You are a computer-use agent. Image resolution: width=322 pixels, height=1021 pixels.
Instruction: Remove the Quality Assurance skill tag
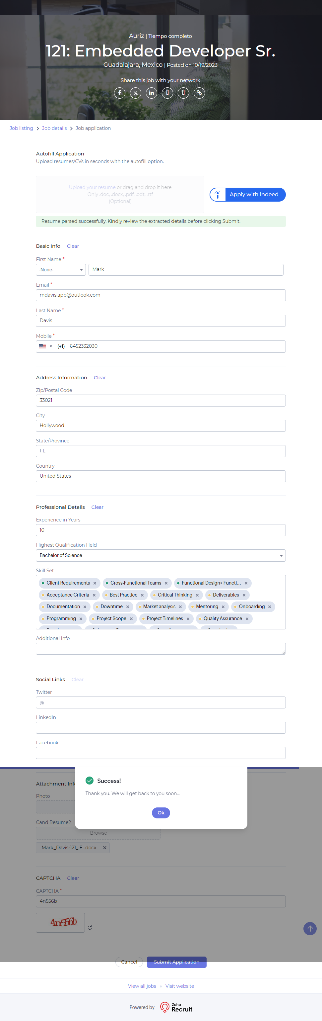(247, 619)
